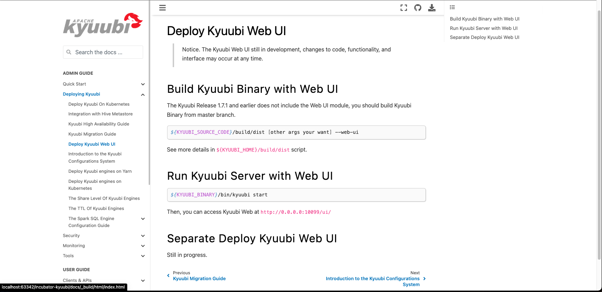Click the page vertical scrollbar
The image size is (602, 292).
tap(599, 136)
